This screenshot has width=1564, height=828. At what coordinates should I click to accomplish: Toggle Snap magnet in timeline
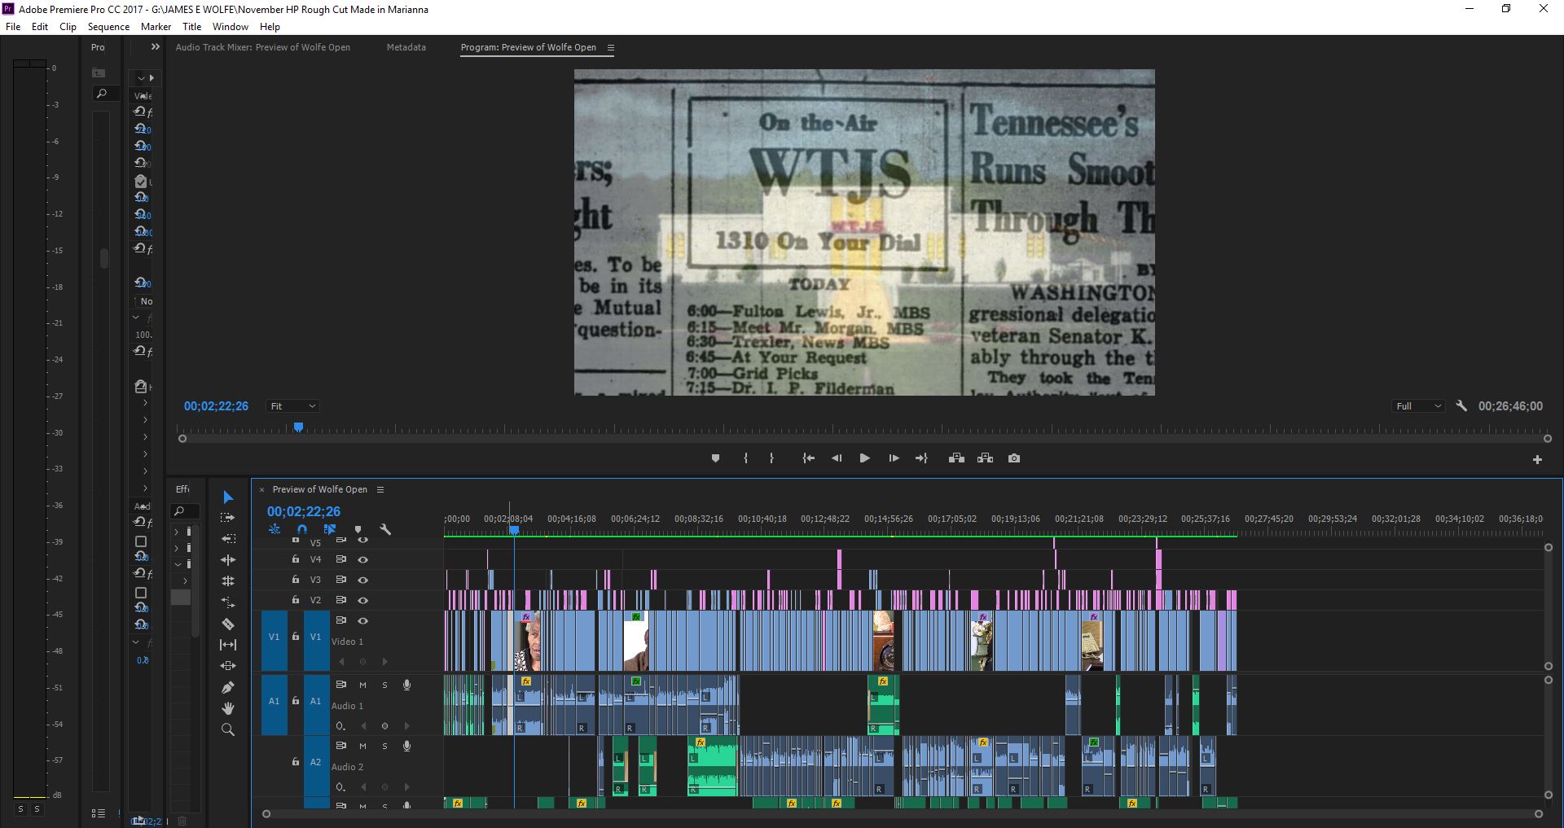pos(302,529)
